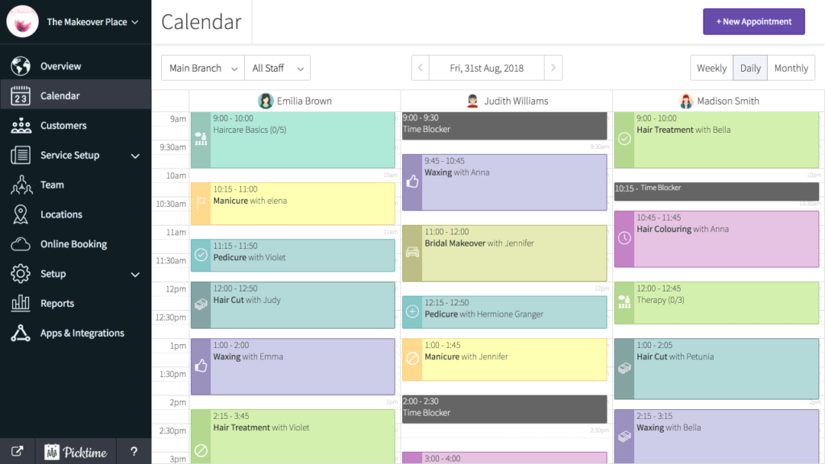Open the All Staff filter dropdown
Screen dimensions: 825x464
(277, 68)
